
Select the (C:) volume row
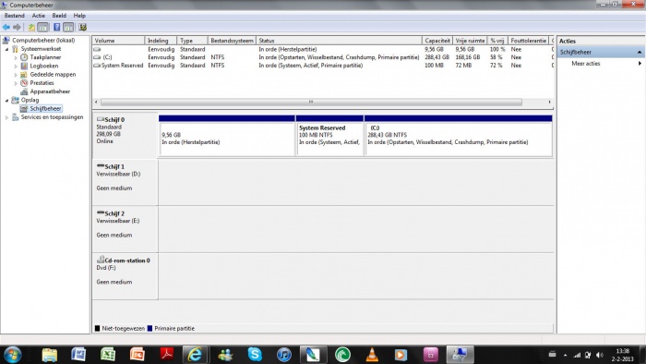323,57
